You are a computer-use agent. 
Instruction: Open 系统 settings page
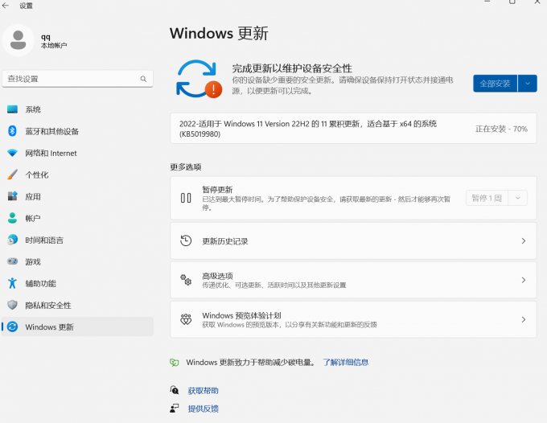[77, 109]
